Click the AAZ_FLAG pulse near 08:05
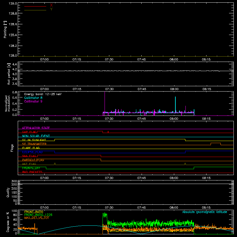237x237 pixels. [185, 164]
